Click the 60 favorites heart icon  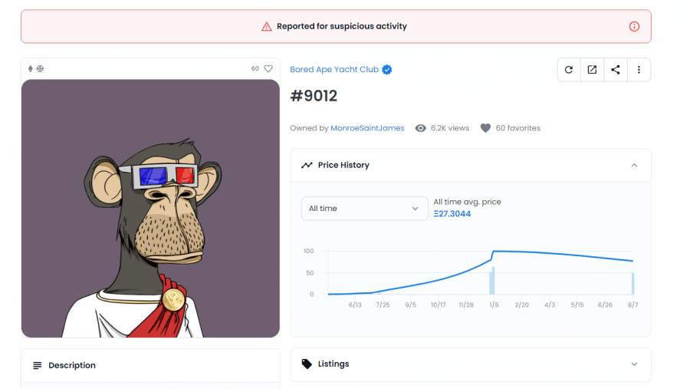click(485, 128)
